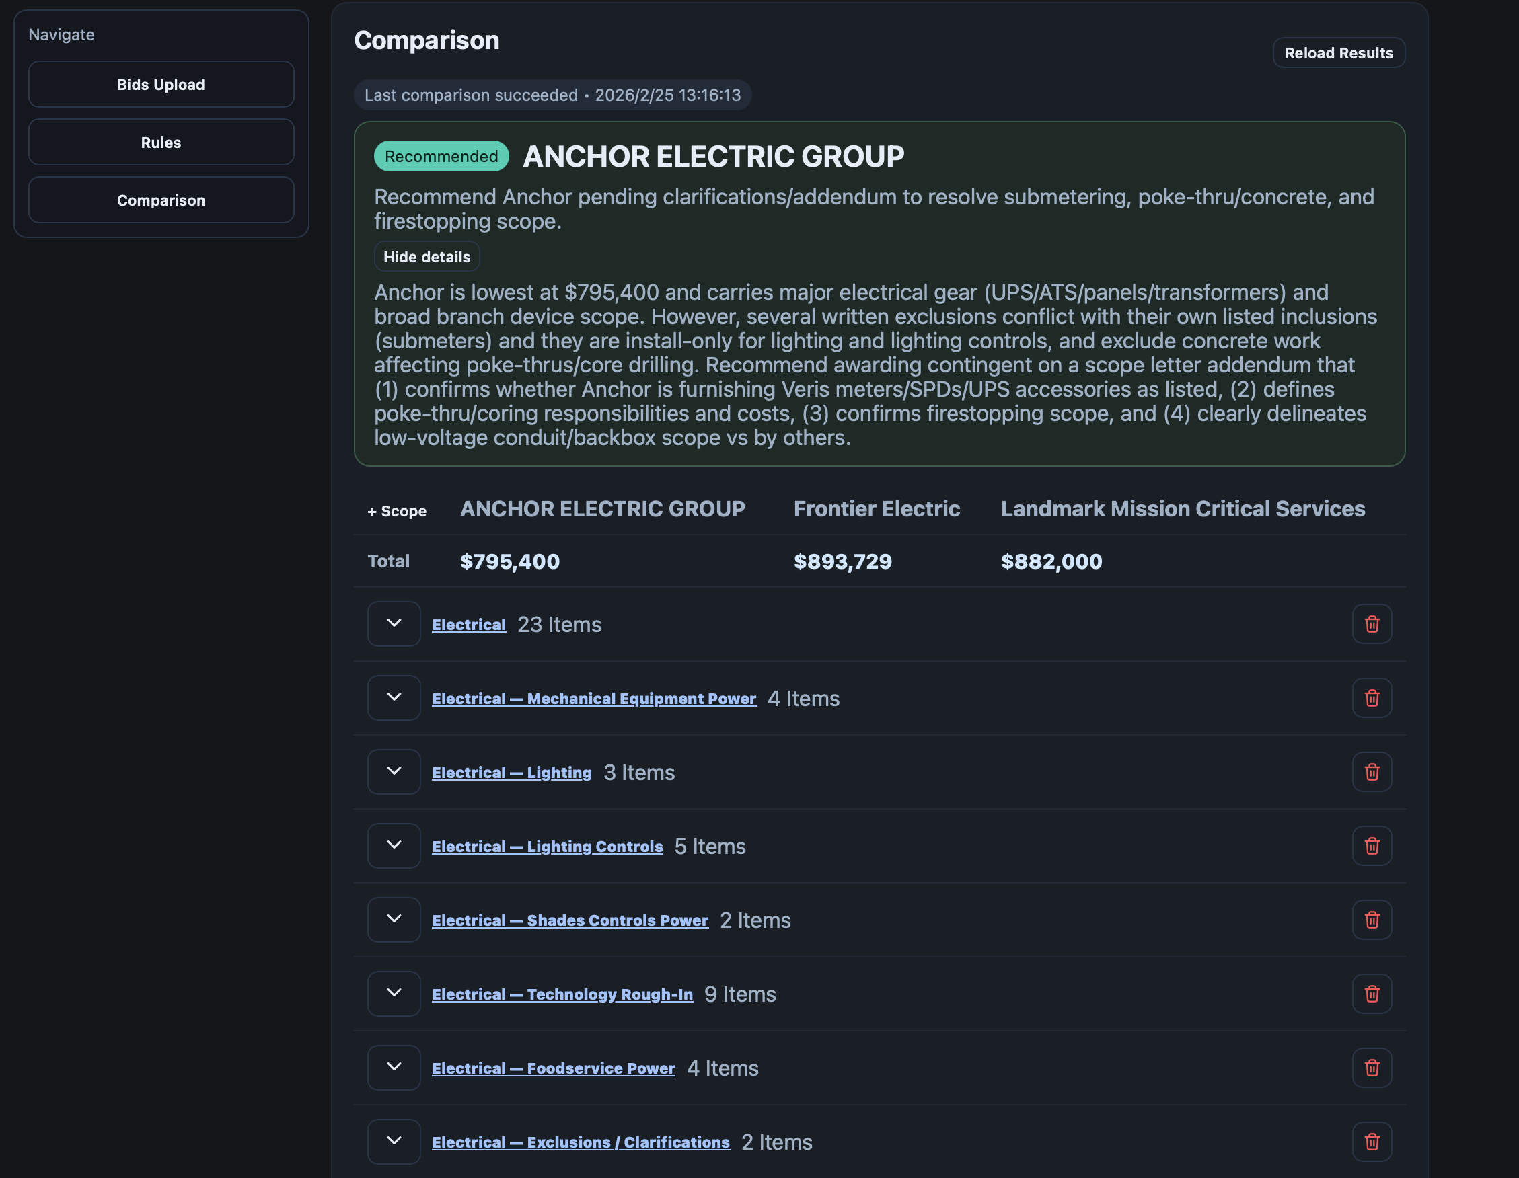
Task: Click the Reload Results button
Action: pyautogui.click(x=1338, y=53)
